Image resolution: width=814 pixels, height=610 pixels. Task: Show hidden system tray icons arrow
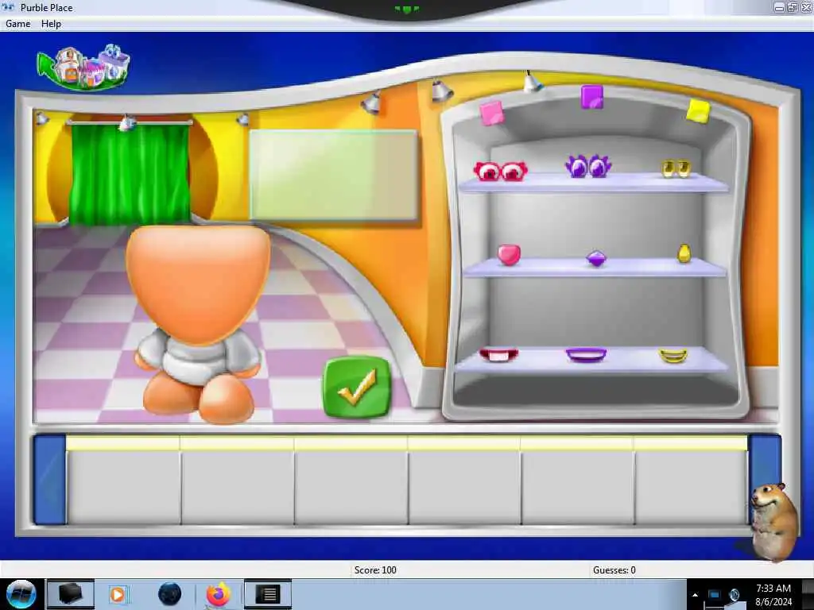click(695, 595)
